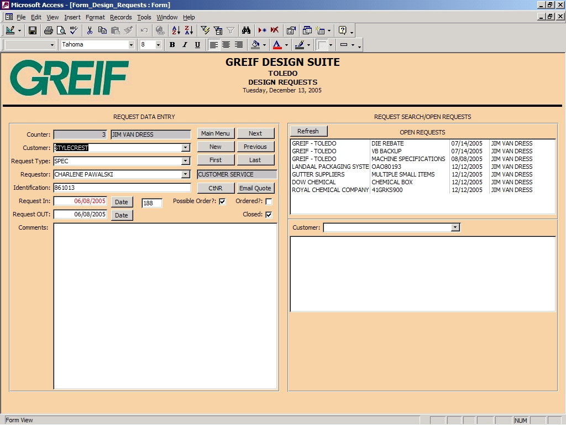566x425 pixels.
Task: Uncheck the Possible Order? checkbox
Action: point(222,201)
